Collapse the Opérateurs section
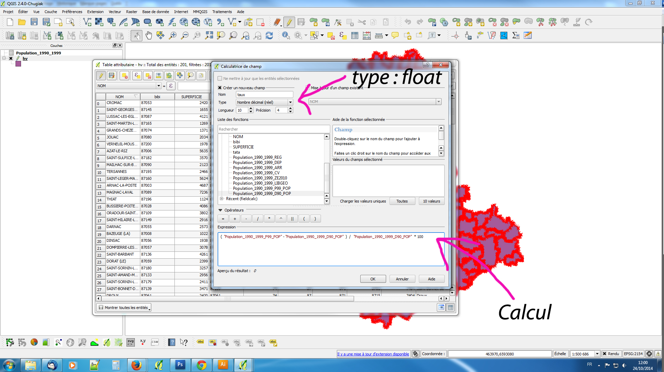The image size is (664, 372). tap(220, 210)
